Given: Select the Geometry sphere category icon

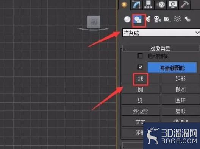Looking at the screenshot, I should click(127, 19).
